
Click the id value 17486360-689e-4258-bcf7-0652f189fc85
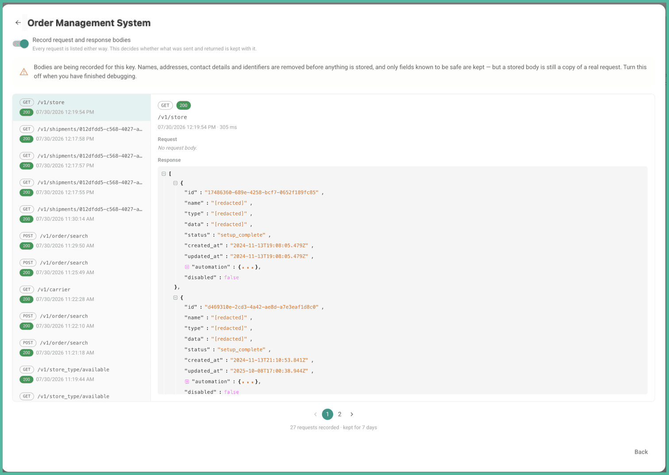261,192
